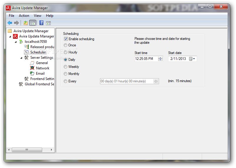Open the Help menu

pyautogui.click(x=50, y=16)
